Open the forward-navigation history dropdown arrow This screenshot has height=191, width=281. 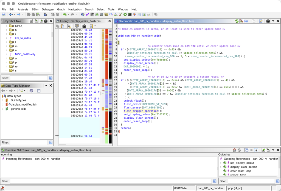coord(22,14)
